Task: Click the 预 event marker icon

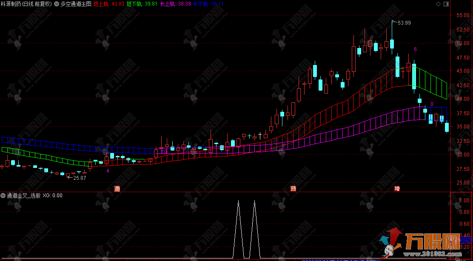Action: (293, 188)
